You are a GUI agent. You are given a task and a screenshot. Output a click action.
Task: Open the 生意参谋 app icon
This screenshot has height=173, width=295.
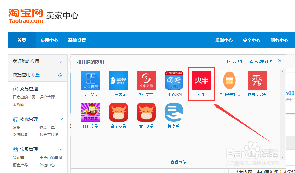coord(118,80)
